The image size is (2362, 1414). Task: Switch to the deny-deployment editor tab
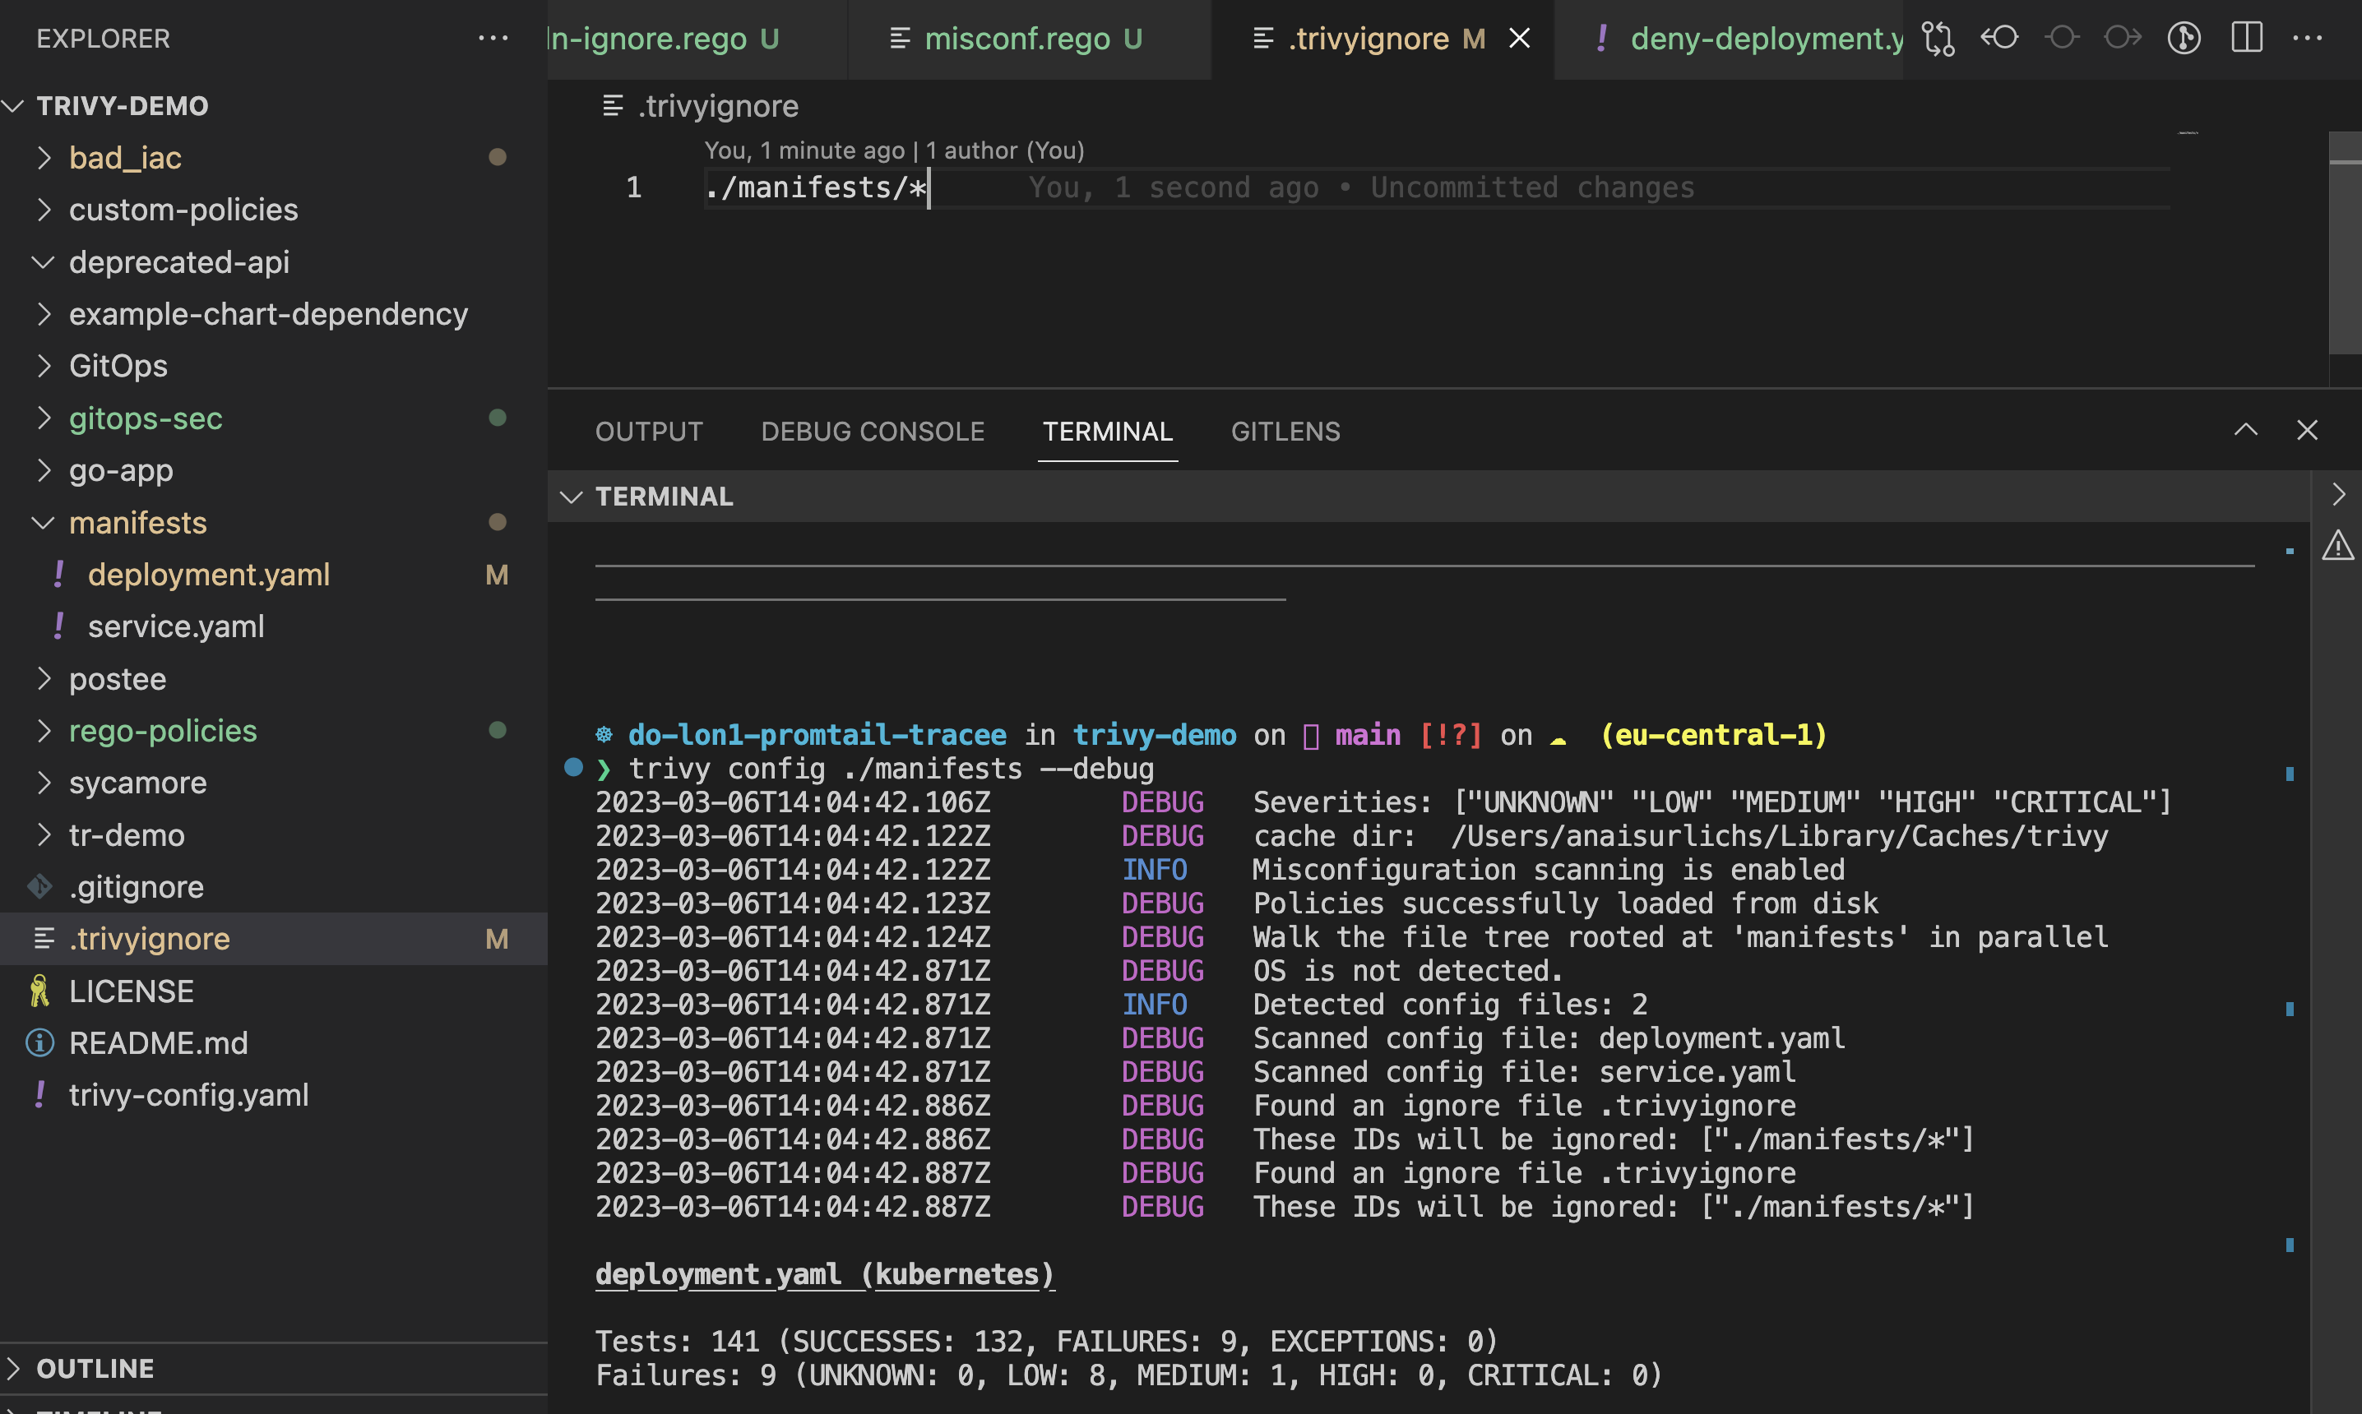point(1728,38)
